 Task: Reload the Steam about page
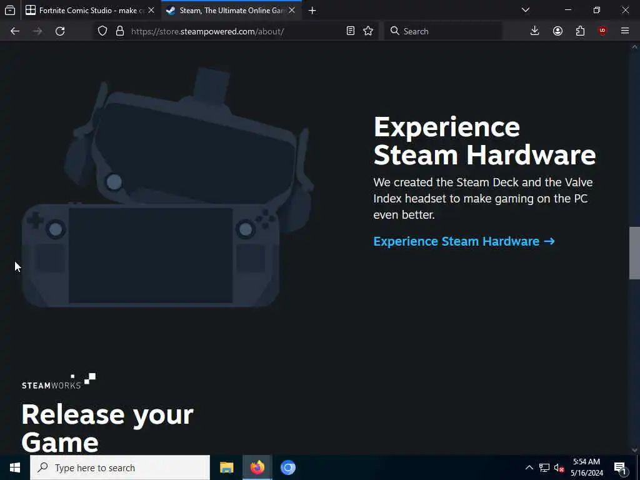coord(60,31)
